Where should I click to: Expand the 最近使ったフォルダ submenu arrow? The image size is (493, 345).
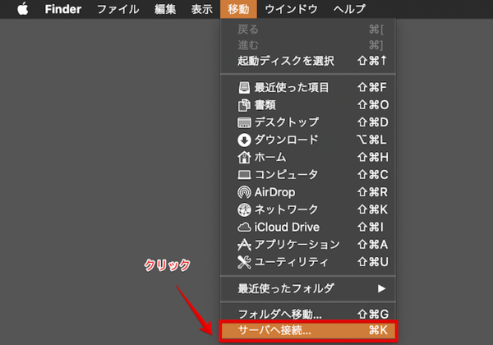tap(381, 288)
